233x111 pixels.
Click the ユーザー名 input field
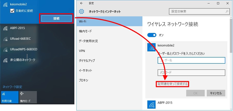tap(191, 60)
